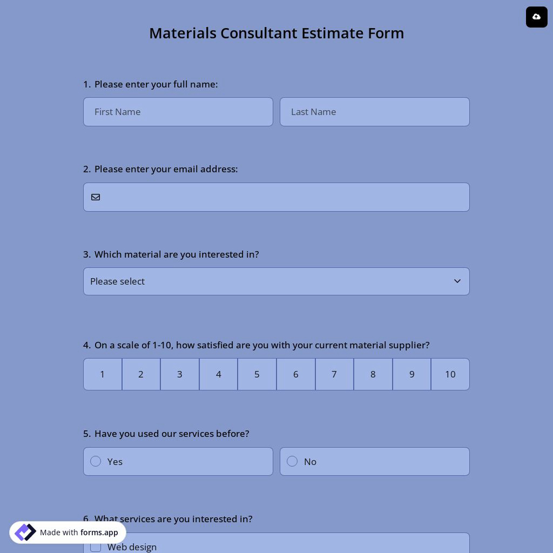Screen dimensions: 553x553
Task: Click the envelope icon in the email field
Action: tap(96, 197)
